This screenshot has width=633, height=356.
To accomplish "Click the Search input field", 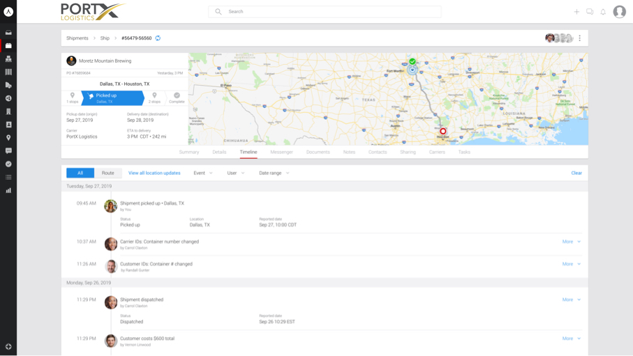I will pos(325,12).
